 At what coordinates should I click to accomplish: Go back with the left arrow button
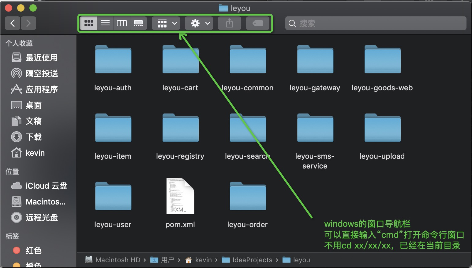13,23
